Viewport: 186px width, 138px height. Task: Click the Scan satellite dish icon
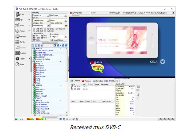[17, 14]
